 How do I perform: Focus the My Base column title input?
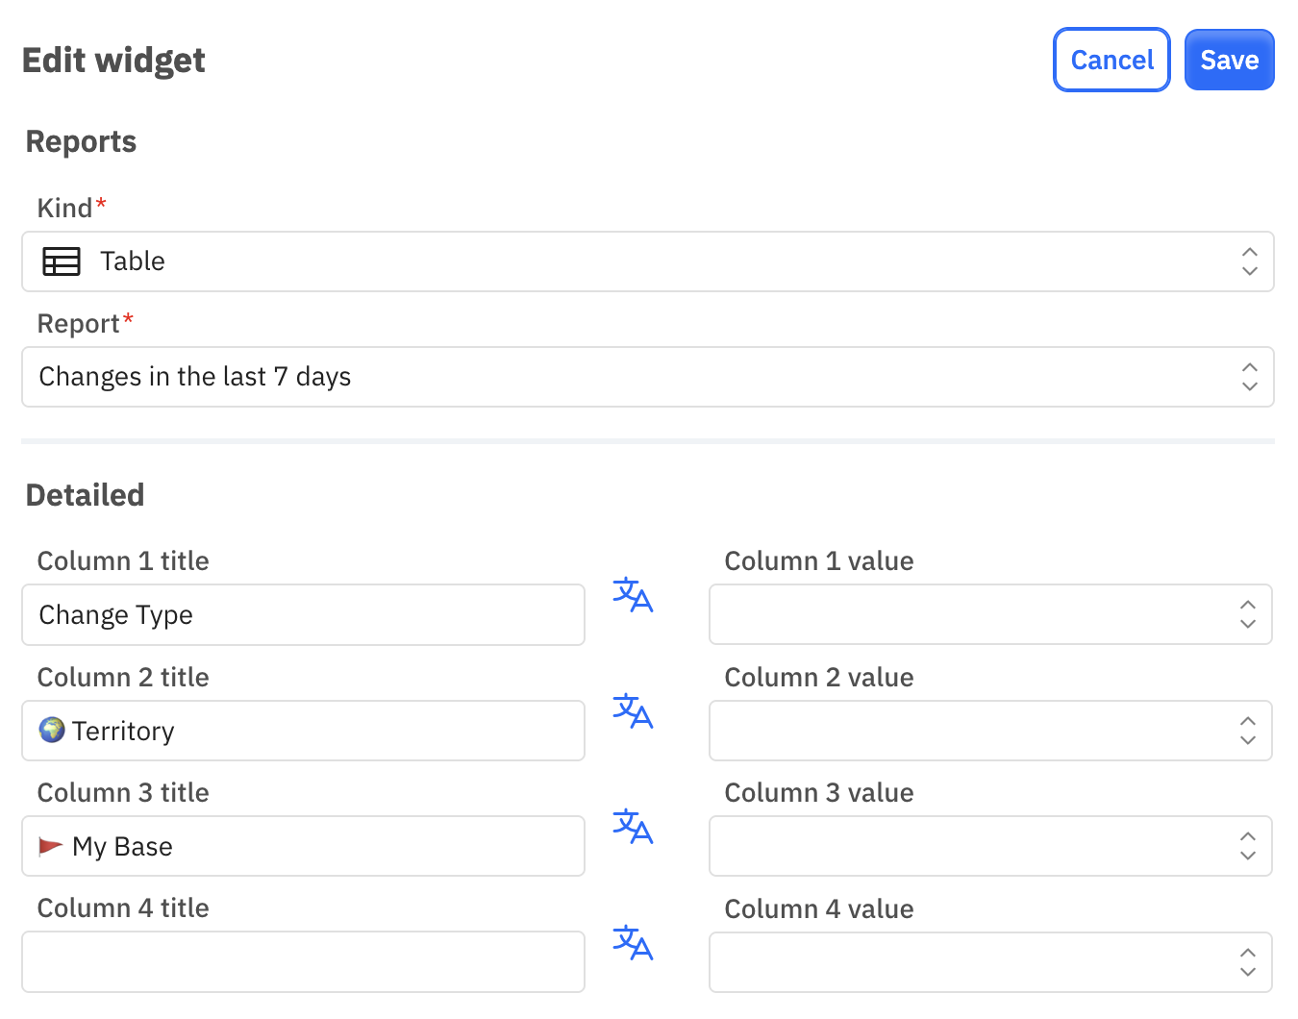[x=303, y=846]
